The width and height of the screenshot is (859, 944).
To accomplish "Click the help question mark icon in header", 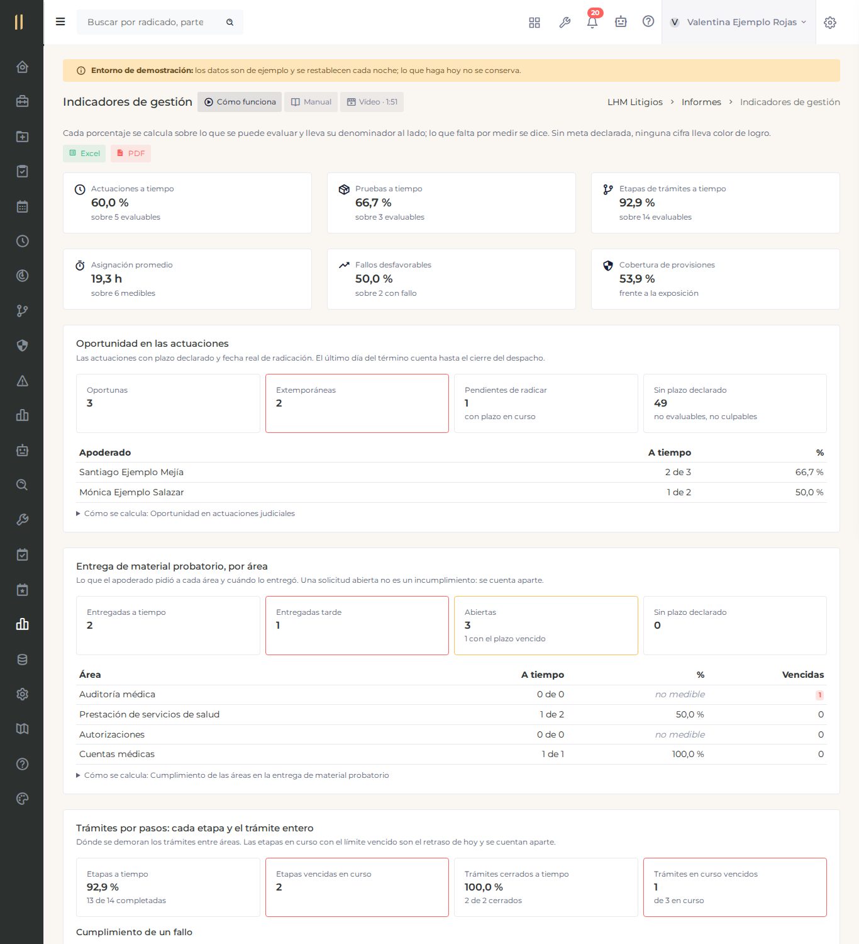I will point(648,21).
